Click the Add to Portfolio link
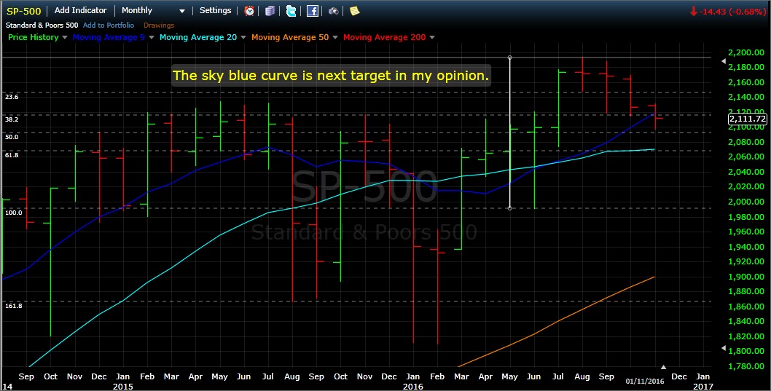The width and height of the screenshot is (771, 391). pyautogui.click(x=108, y=25)
